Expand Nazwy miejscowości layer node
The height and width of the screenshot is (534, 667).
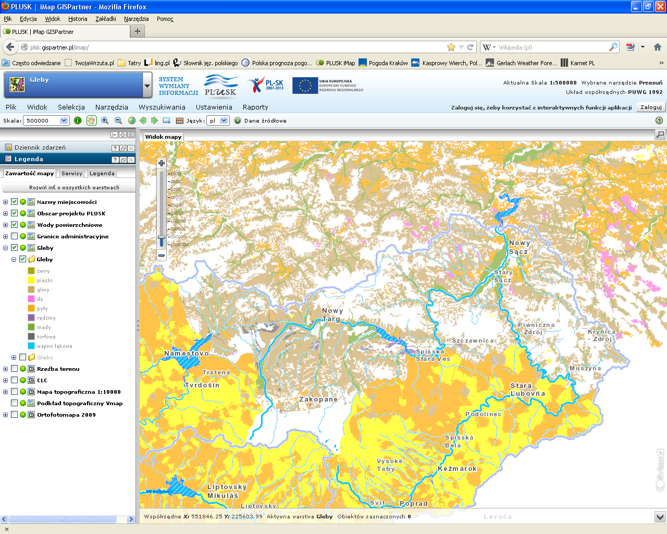point(6,202)
